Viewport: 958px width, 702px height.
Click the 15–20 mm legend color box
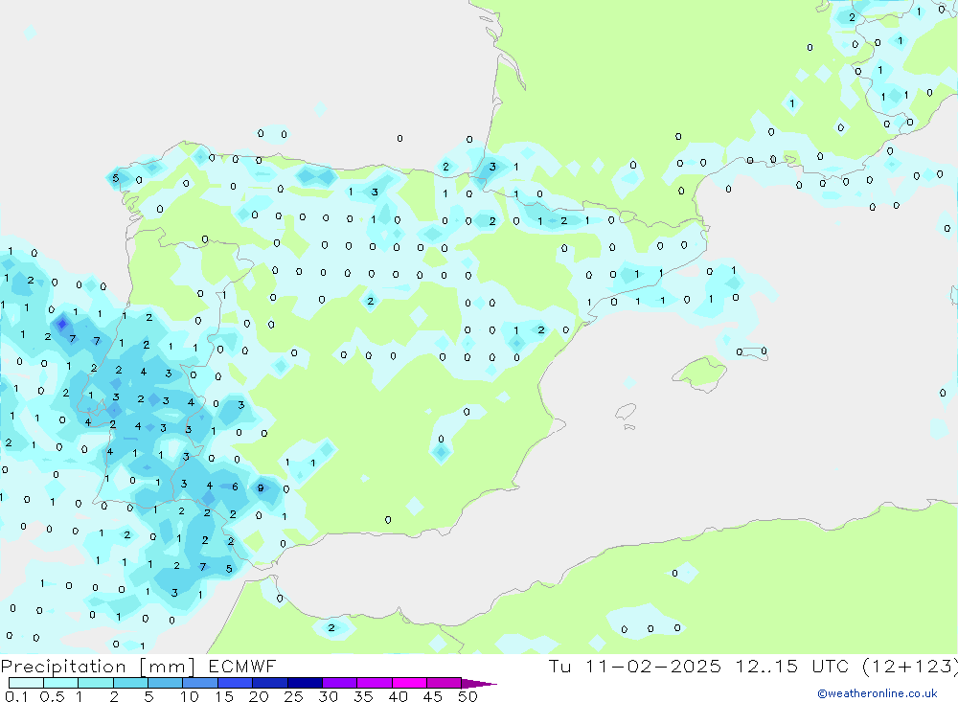236,683
